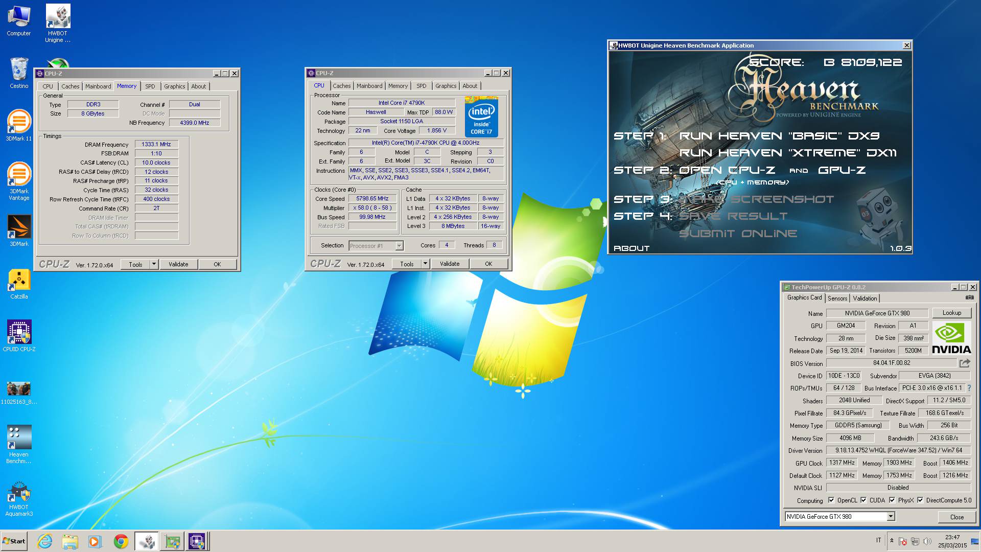
Task: Launch the 3DMark desktop shortcut
Action: [19, 231]
